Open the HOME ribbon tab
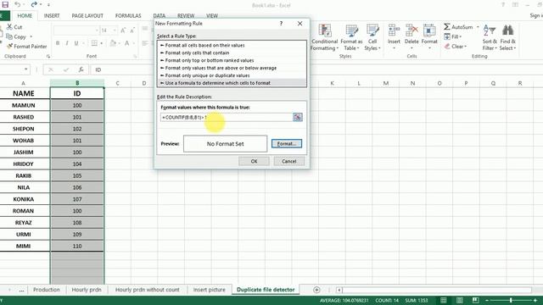Screen dimensions: 543x305 (25, 15)
